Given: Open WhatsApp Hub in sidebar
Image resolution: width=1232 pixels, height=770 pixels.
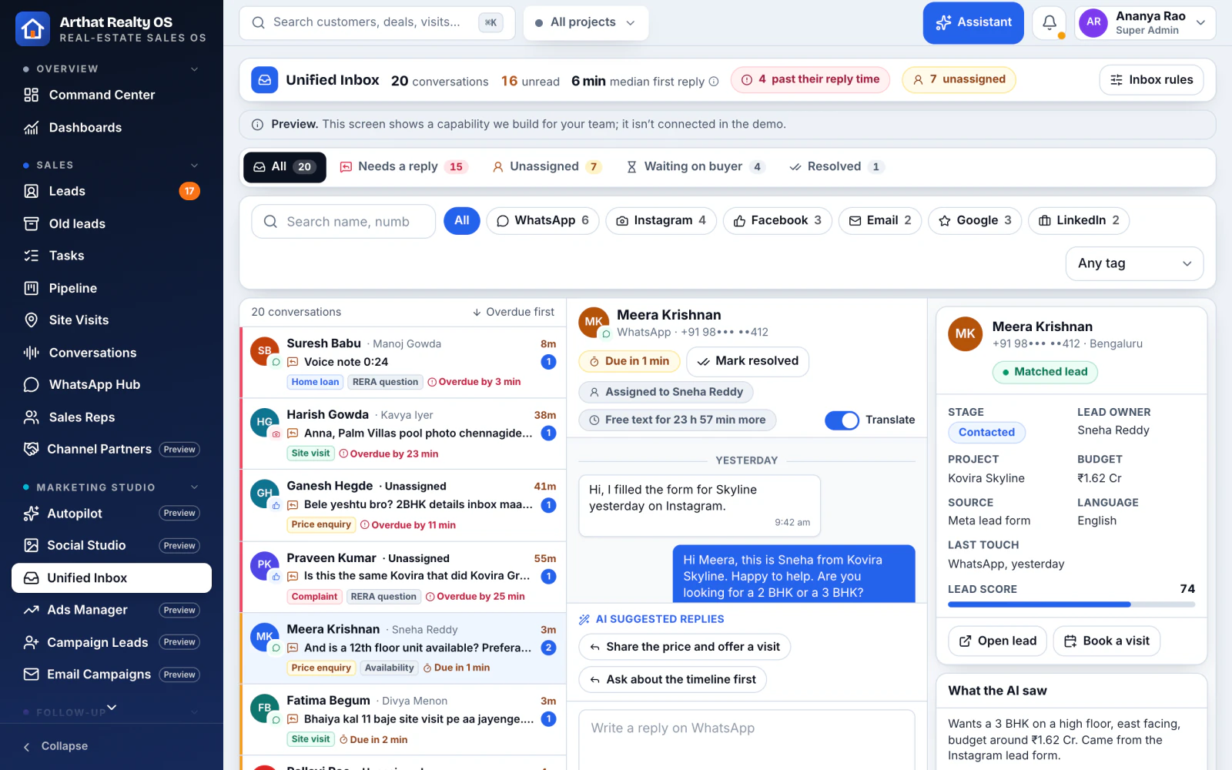Looking at the screenshot, I should point(112,385).
